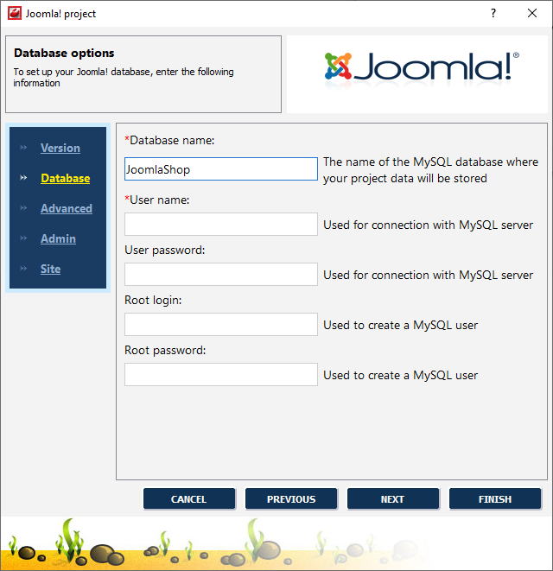Go to the Site step
This screenshot has width=553, height=571.
[x=50, y=269]
